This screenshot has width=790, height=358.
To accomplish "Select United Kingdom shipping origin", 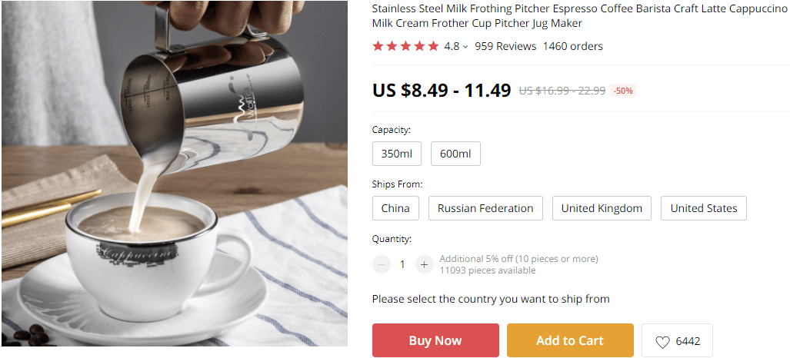I will tap(602, 208).
